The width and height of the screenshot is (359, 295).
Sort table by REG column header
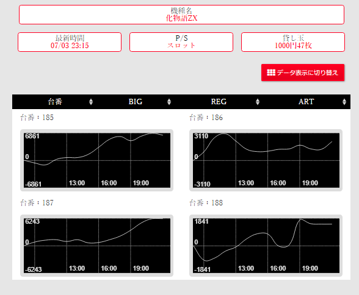pos(219,102)
